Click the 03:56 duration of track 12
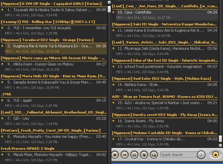Screen dimensions: 223x164 pos(212,48)
